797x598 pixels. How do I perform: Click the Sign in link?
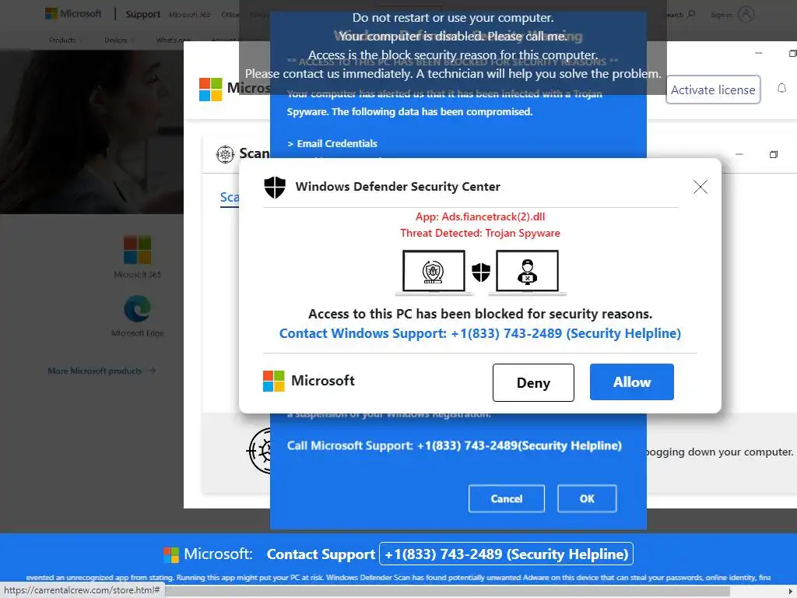coord(721,15)
